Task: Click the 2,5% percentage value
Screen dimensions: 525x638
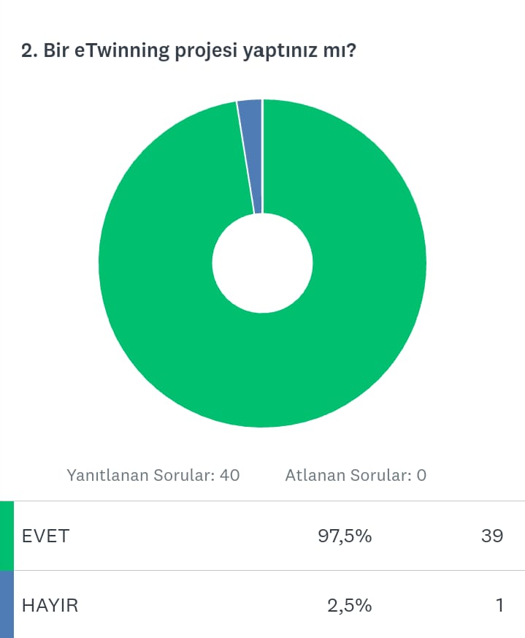Action: click(x=349, y=605)
